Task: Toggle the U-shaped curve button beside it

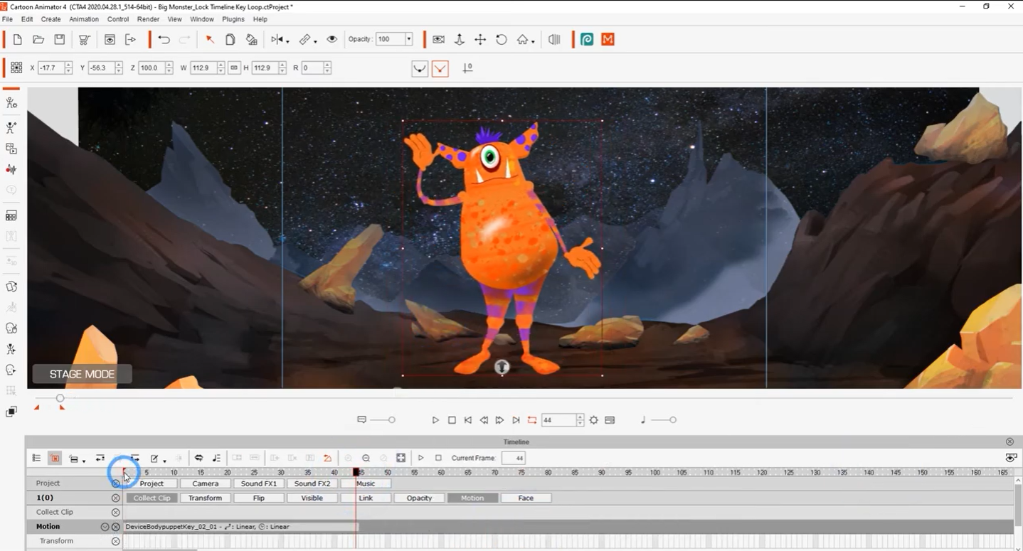Action: click(420, 68)
